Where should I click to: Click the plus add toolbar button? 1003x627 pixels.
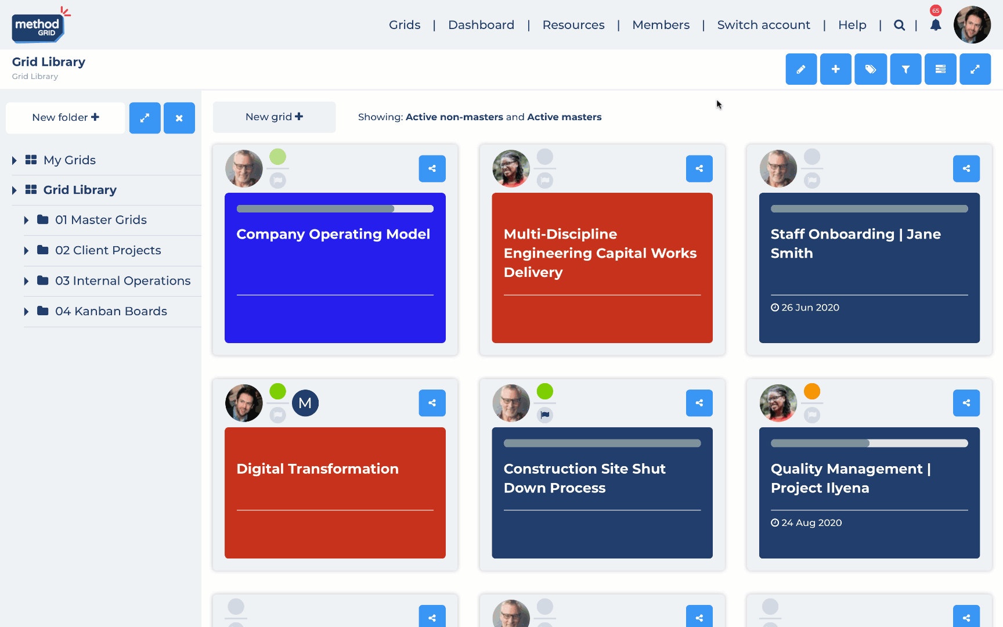pos(836,69)
